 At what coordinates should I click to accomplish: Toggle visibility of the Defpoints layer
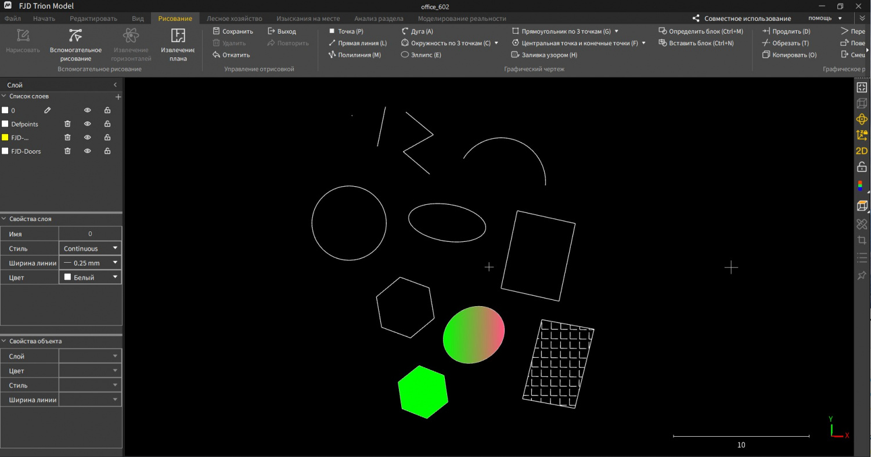click(x=88, y=124)
